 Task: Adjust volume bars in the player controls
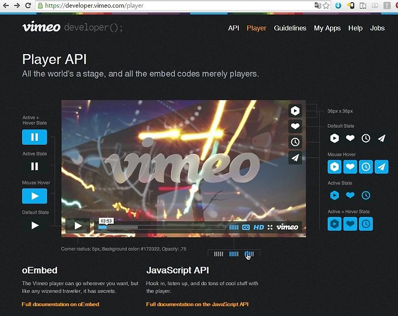[234, 227]
